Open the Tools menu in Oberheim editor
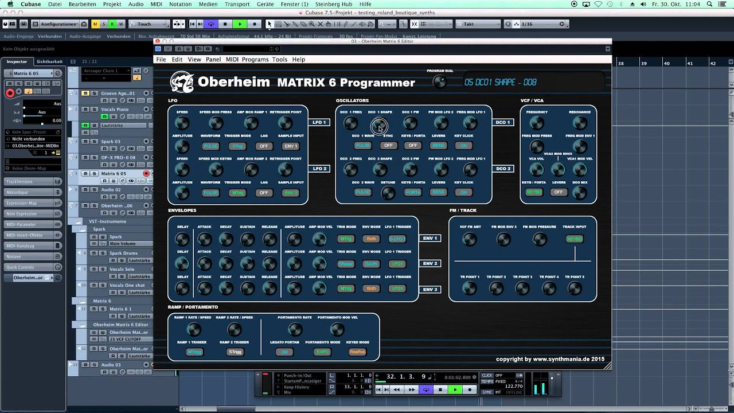734x413 pixels. [x=280, y=60]
